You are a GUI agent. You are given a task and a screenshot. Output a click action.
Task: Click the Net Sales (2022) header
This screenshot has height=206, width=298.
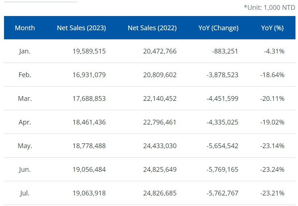152,28
